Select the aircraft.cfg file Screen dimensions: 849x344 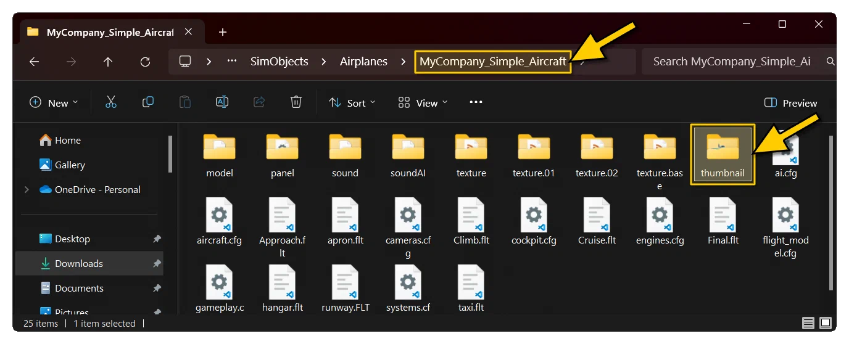click(220, 222)
